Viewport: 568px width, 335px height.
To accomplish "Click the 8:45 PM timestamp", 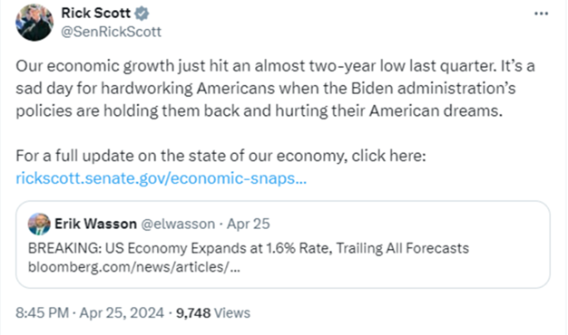I will click(42, 312).
